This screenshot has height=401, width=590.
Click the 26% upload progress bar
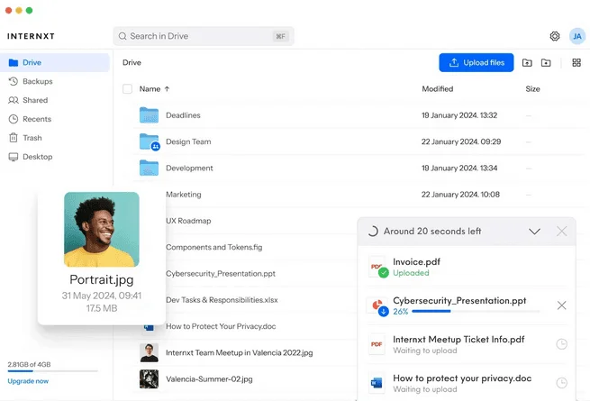[x=476, y=312]
